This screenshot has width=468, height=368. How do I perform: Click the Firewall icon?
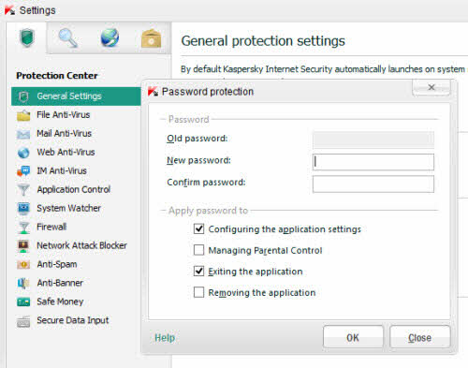coord(23,228)
